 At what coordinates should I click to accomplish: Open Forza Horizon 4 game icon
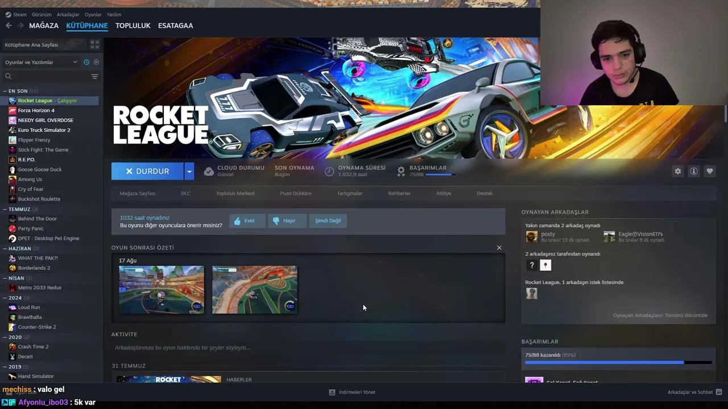coord(13,110)
